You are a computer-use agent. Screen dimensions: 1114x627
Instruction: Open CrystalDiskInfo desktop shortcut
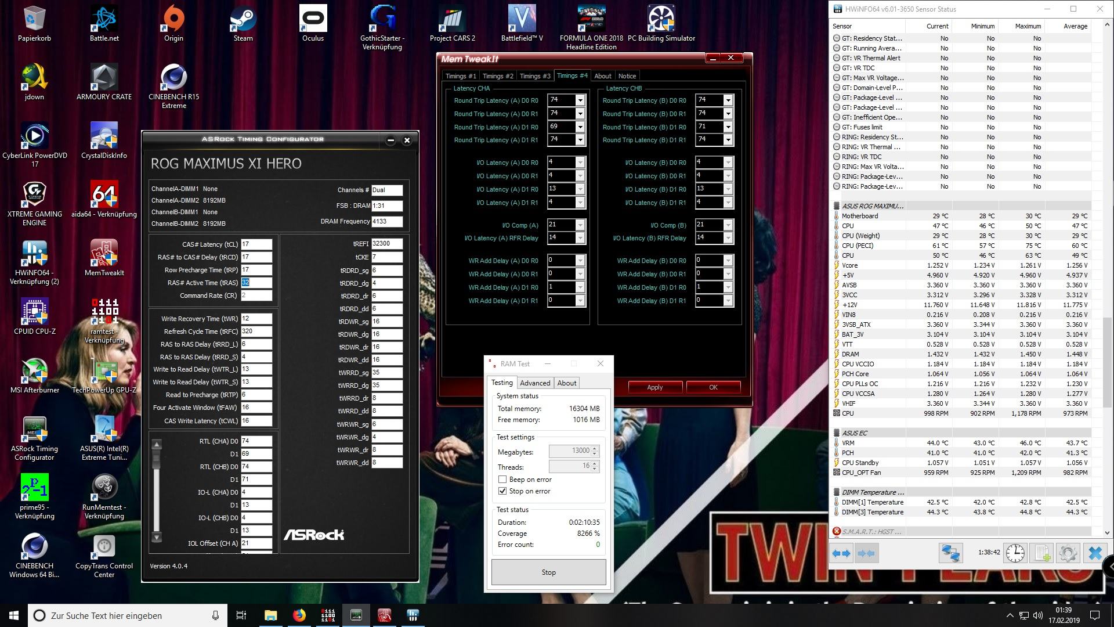coord(104,141)
